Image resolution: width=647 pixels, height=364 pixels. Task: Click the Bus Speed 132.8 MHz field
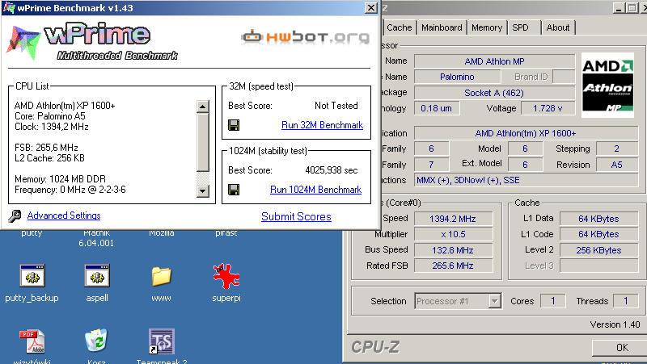[453, 250]
